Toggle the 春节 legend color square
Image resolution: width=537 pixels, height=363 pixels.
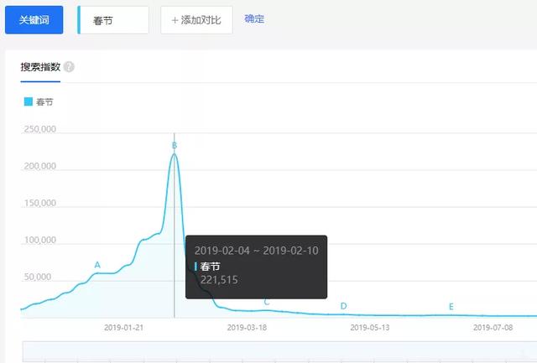pos(29,101)
